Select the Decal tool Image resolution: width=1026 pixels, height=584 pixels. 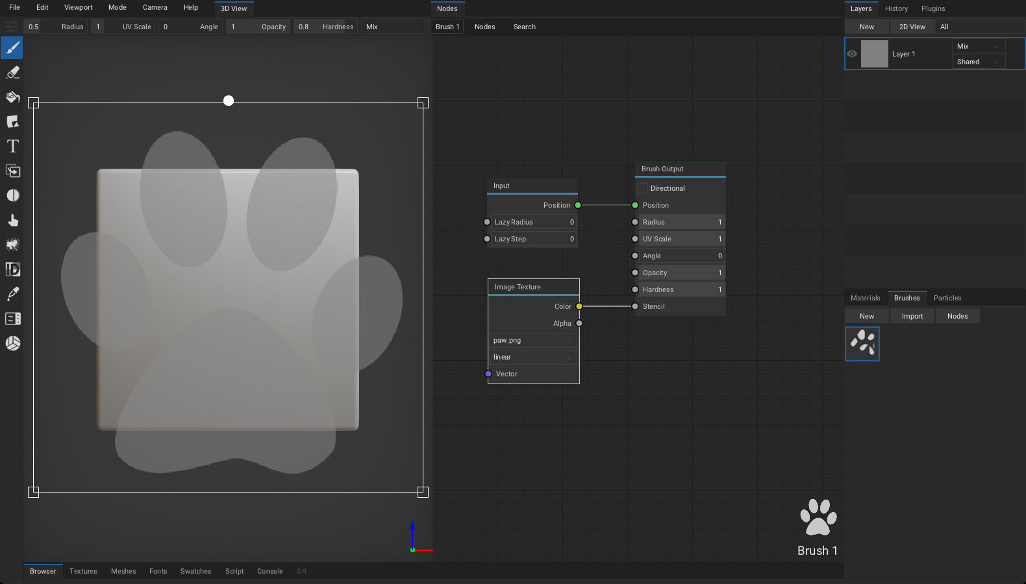(12, 122)
